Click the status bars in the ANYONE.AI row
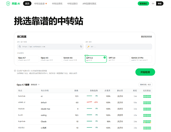171x132 pixels. point(147,103)
